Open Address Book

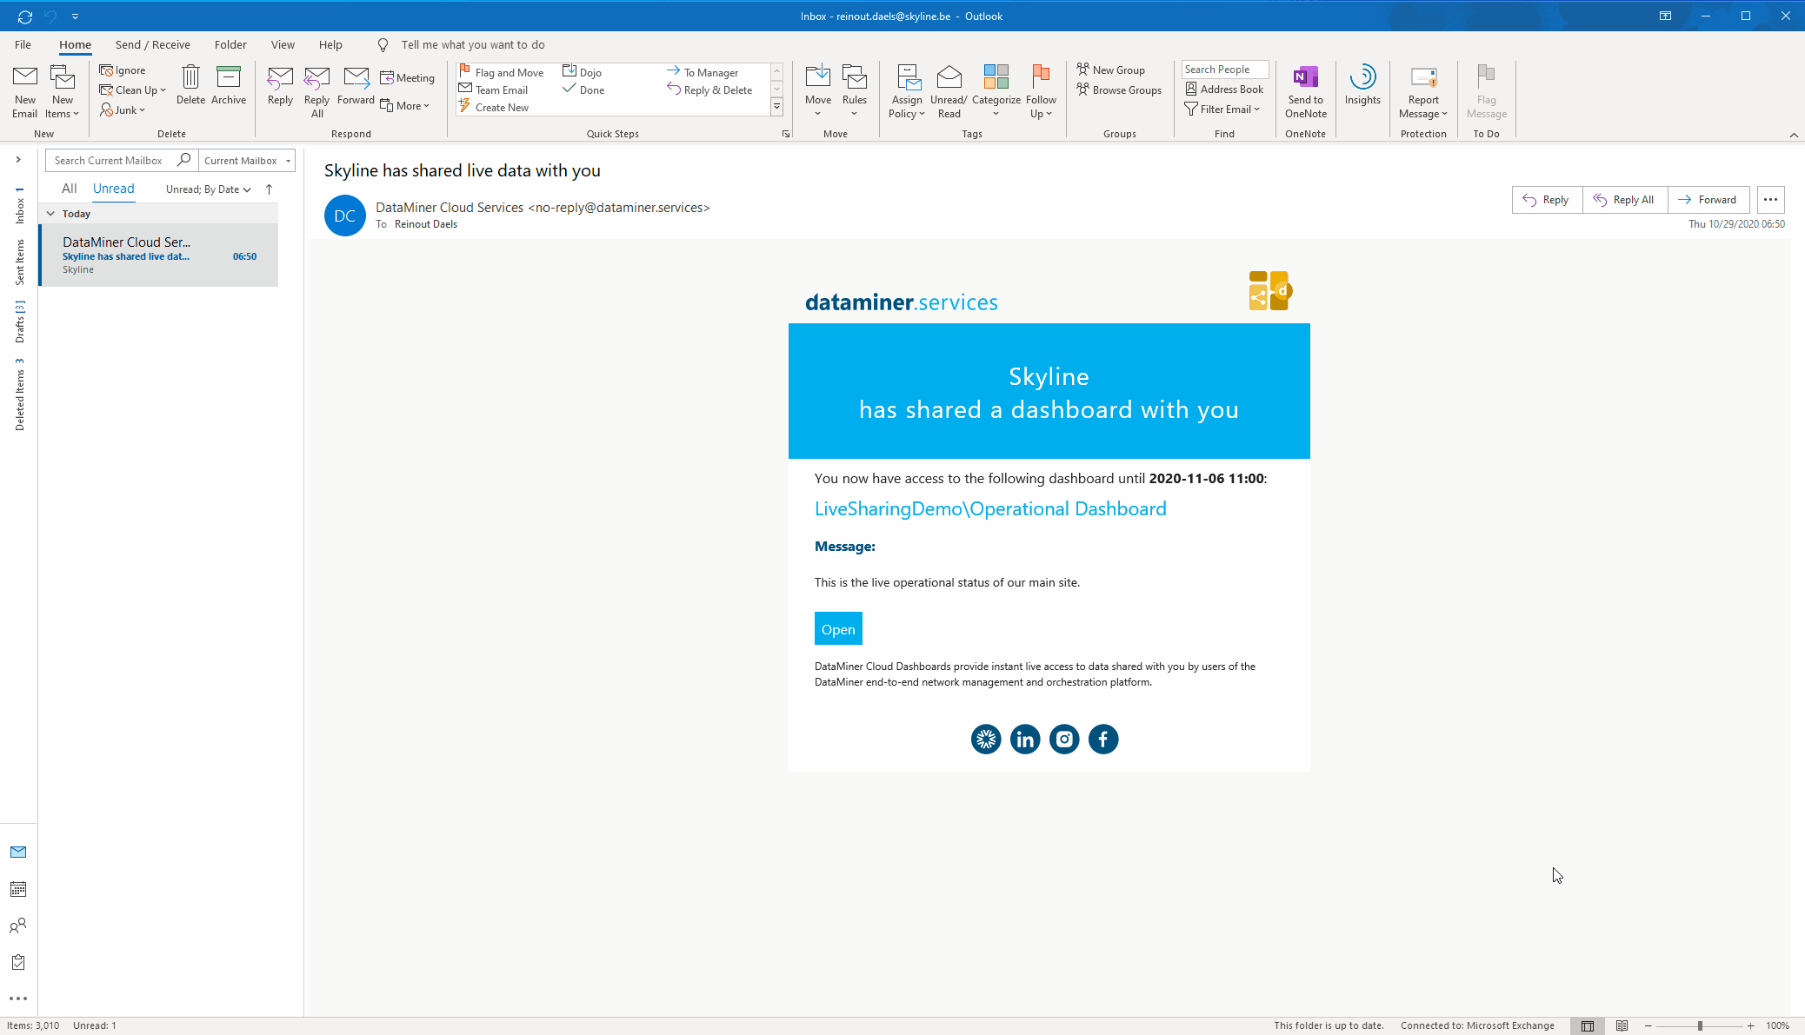coord(1225,90)
